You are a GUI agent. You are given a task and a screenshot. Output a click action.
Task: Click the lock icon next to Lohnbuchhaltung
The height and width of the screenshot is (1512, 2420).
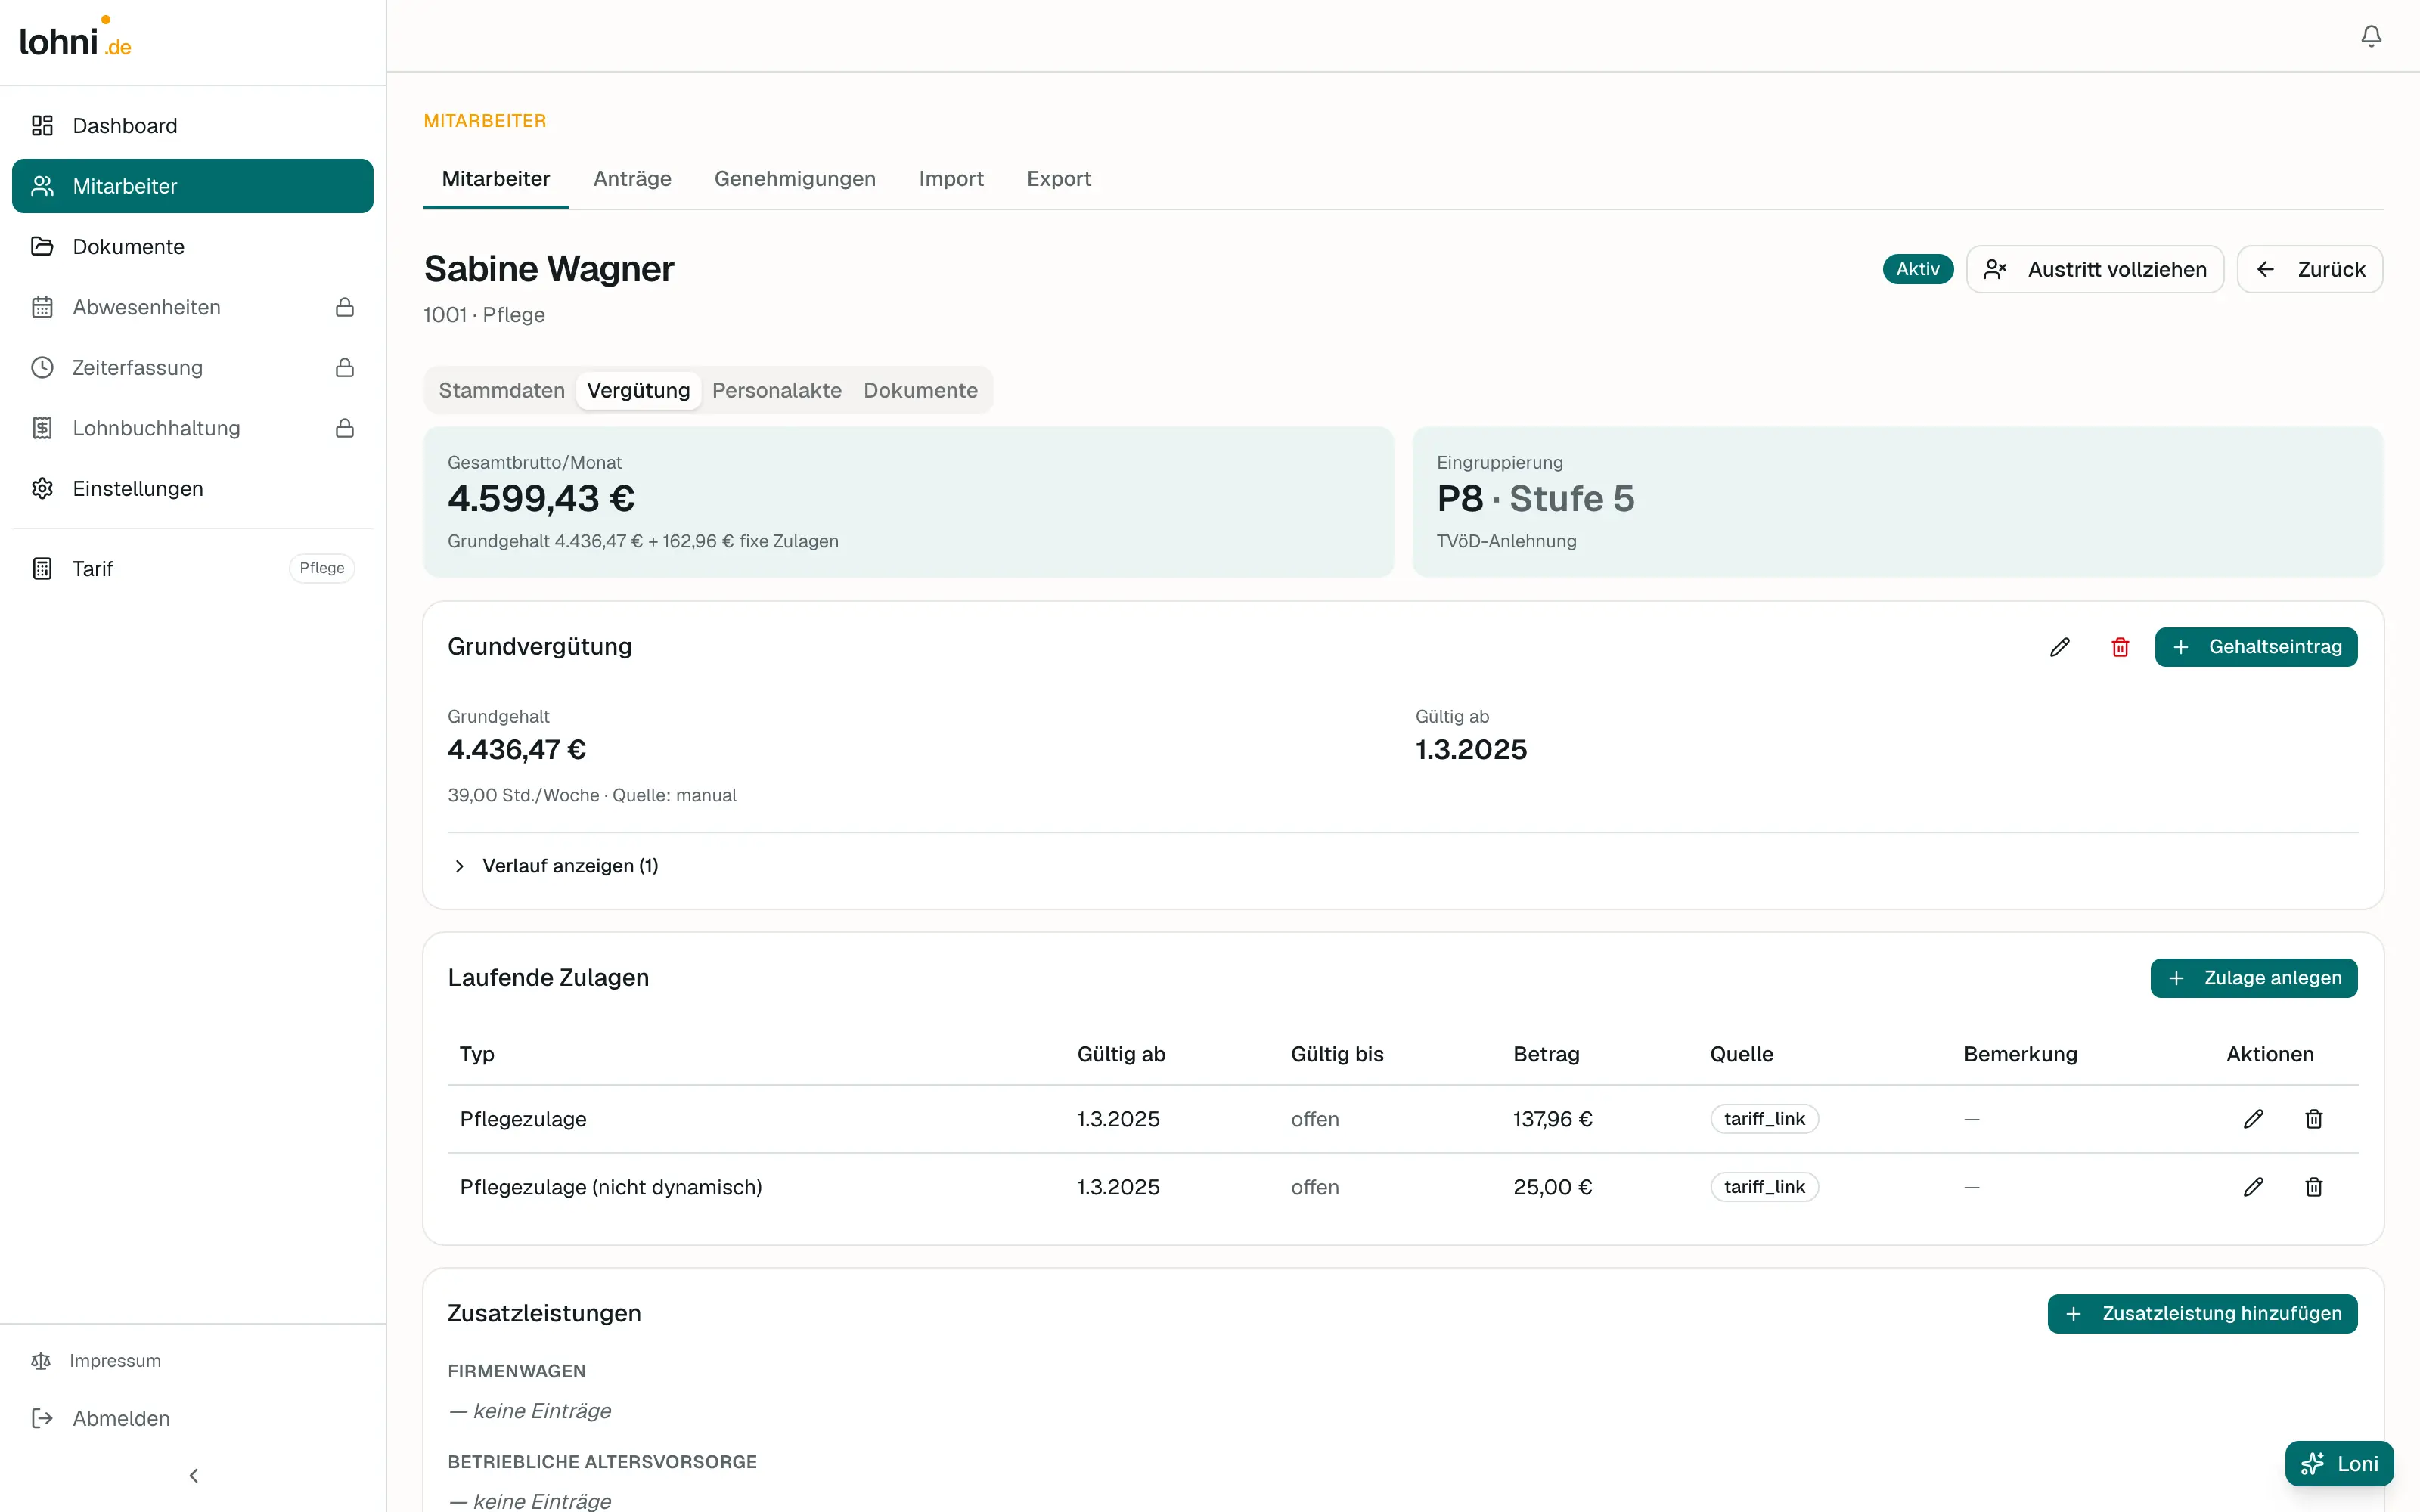(x=345, y=428)
